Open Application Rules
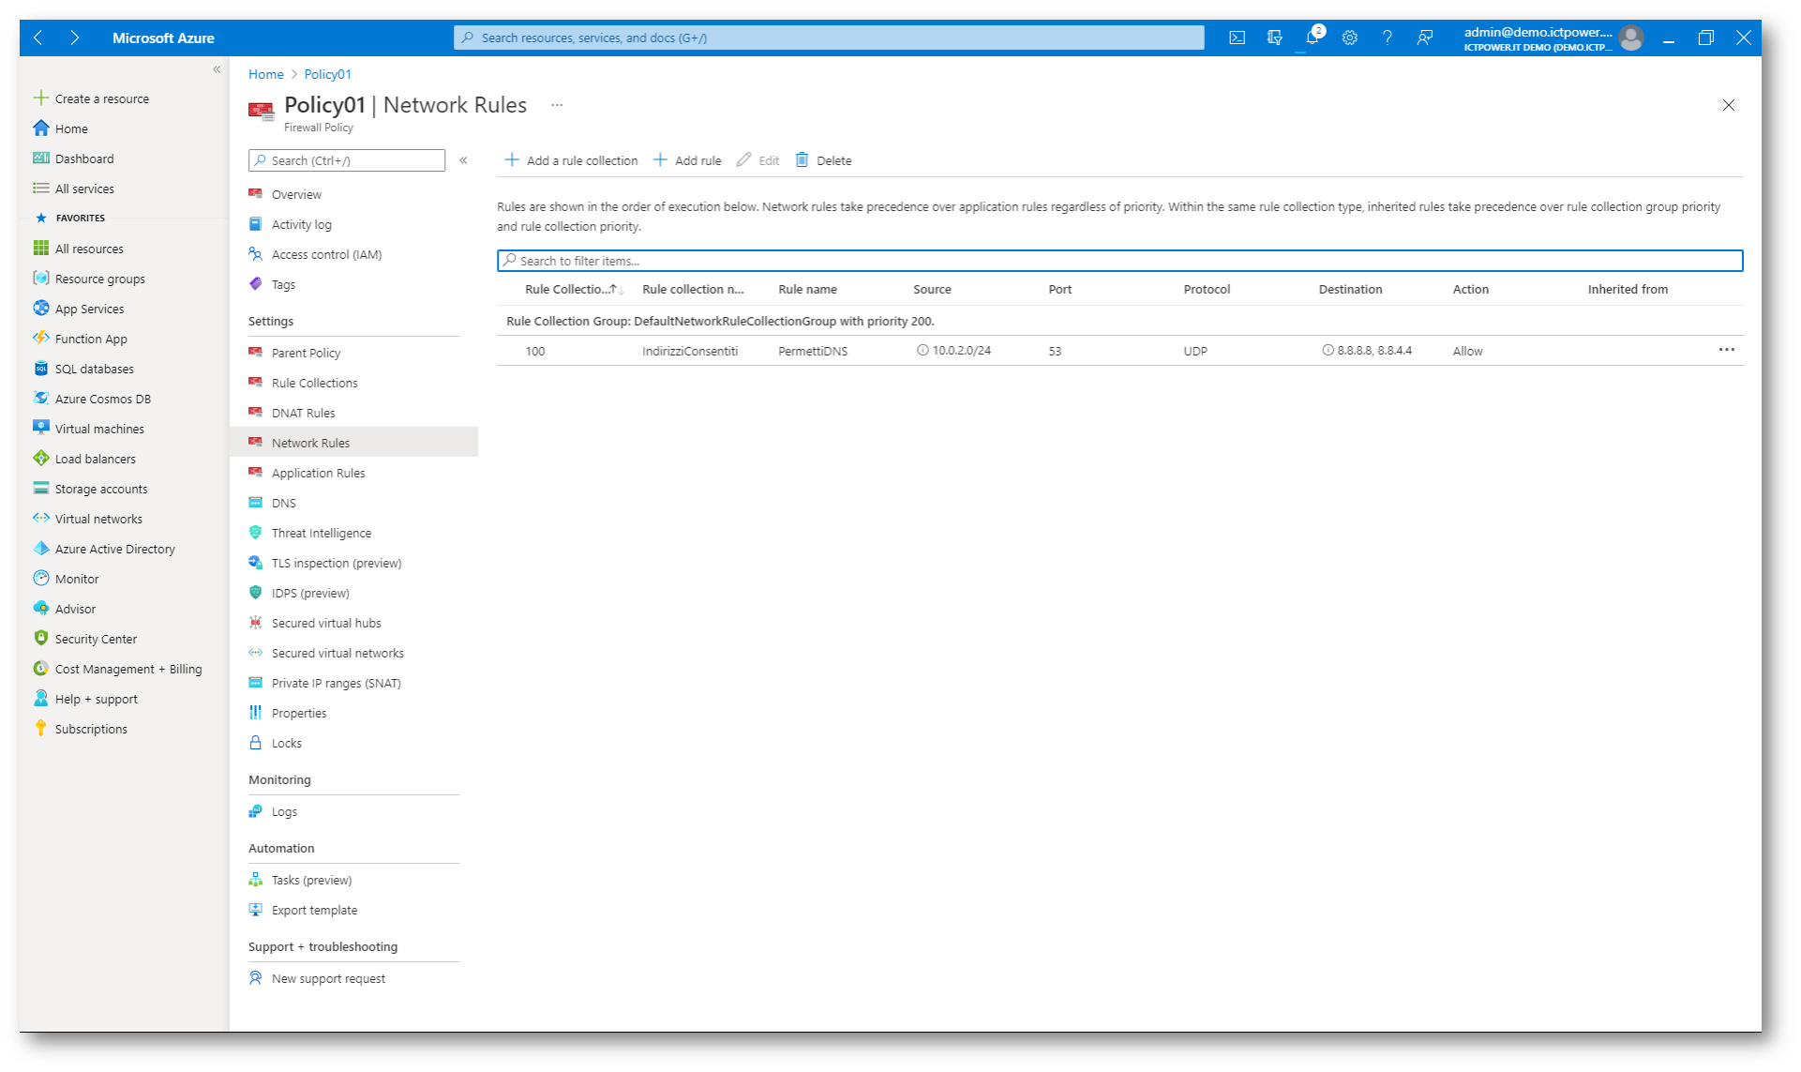1801x1072 pixels. pyautogui.click(x=319, y=473)
